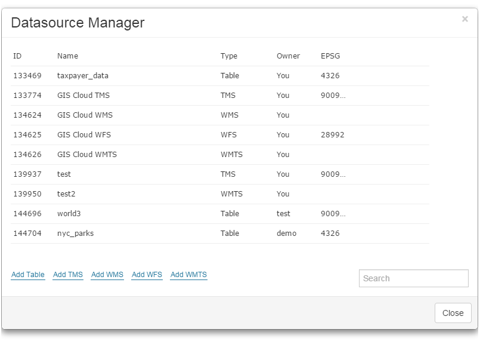Click the Search input field
The height and width of the screenshot is (344, 480).
pos(413,278)
